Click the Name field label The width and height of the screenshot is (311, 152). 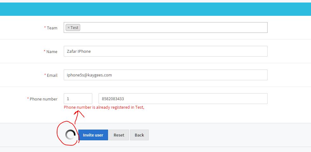click(x=52, y=52)
